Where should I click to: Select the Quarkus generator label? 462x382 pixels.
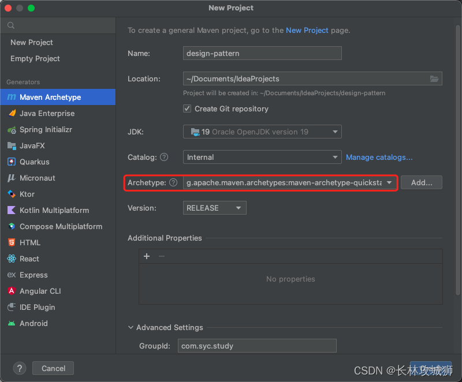[35, 162]
